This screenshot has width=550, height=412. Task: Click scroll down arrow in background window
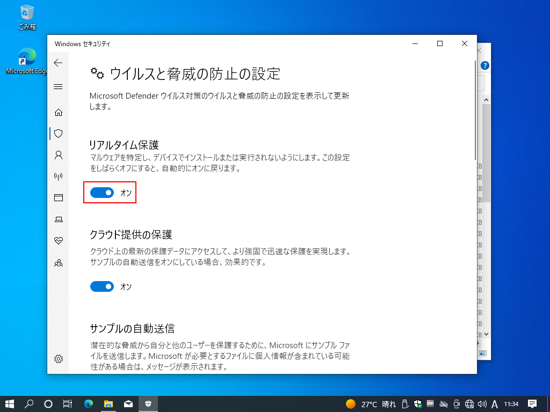point(486,334)
